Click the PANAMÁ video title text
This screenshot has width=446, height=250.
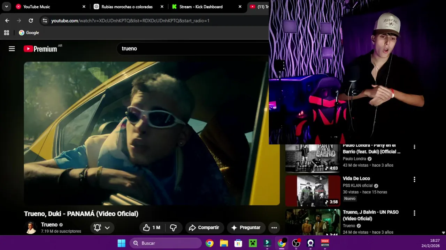(81, 214)
